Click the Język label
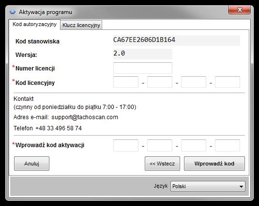The image size is (259, 206). pyautogui.click(x=161, y=186)
